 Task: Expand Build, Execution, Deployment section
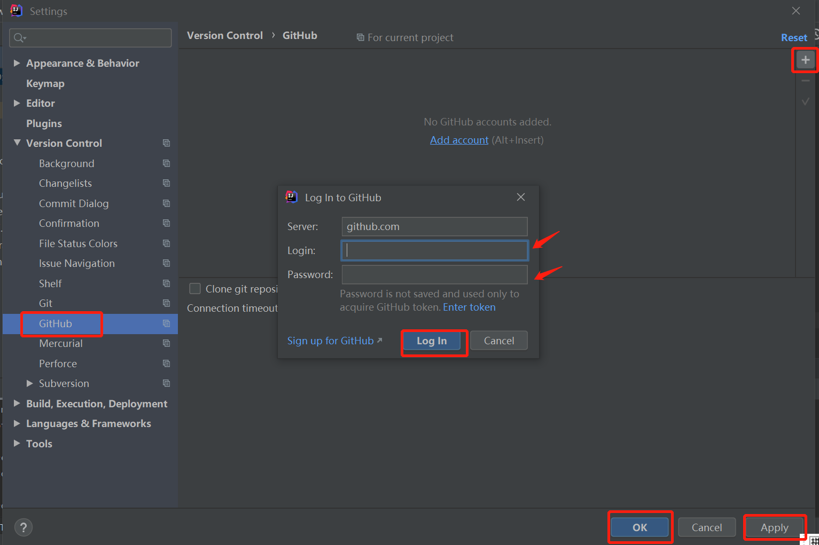[17, 404]
